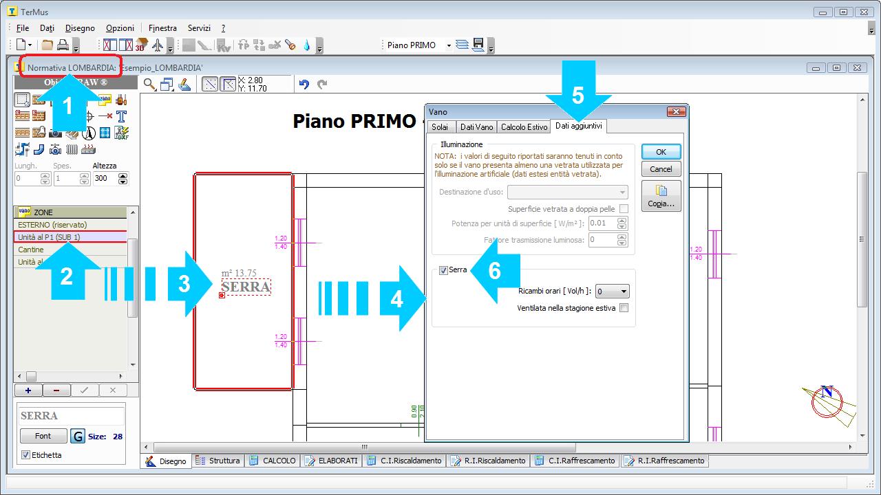Screen dimensions: 881x495
Task: Toggle the Etichetta checkbox
Action: pyautogui.click(x=26, y=455)
